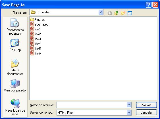Go up one folder level
The image size is (160, 119).
116,13
